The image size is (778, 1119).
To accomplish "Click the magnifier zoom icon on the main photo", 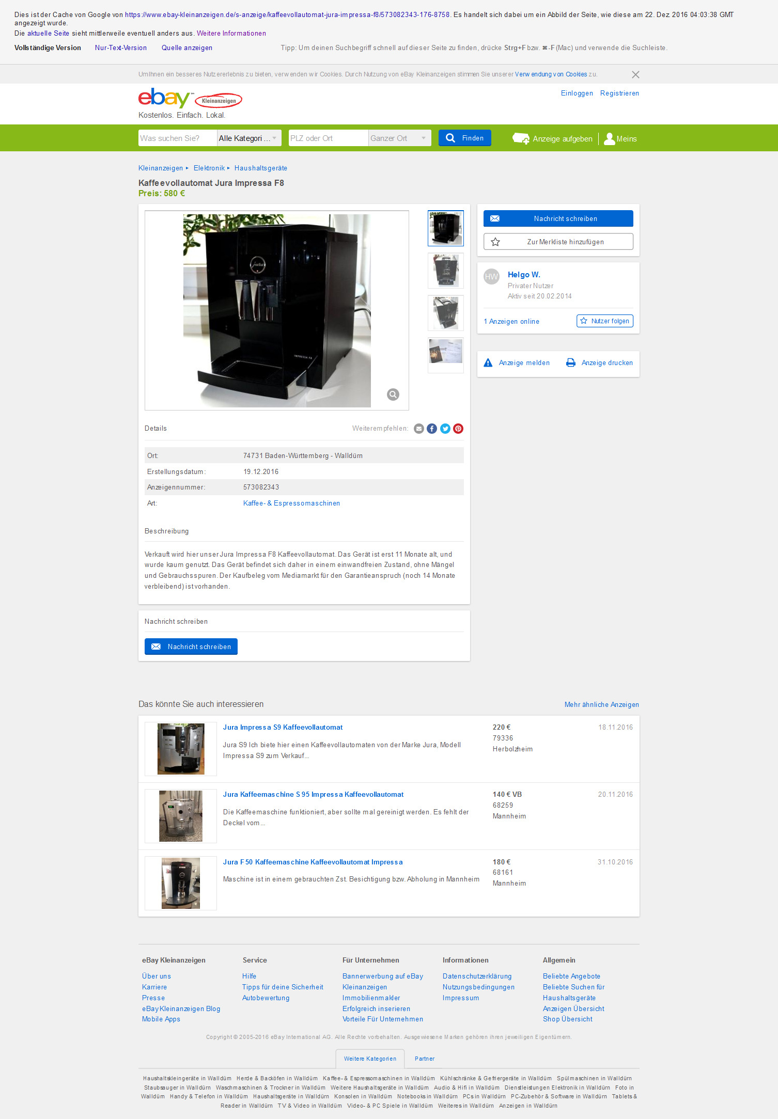I will [393, 395].
